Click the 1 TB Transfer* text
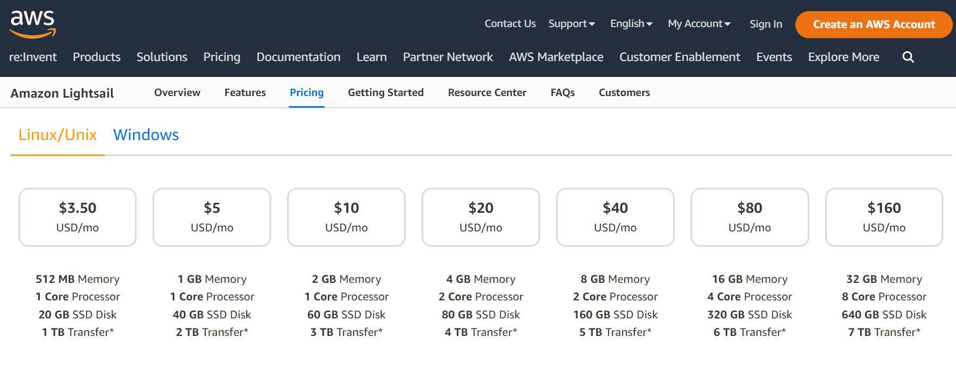 [x=78, y=332]
